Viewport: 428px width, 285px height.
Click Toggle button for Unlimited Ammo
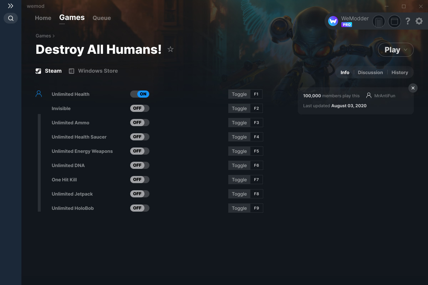click(239, 123)
